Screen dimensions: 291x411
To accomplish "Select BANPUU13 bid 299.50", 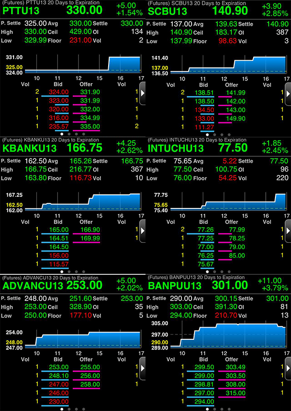I will [204, 367].
